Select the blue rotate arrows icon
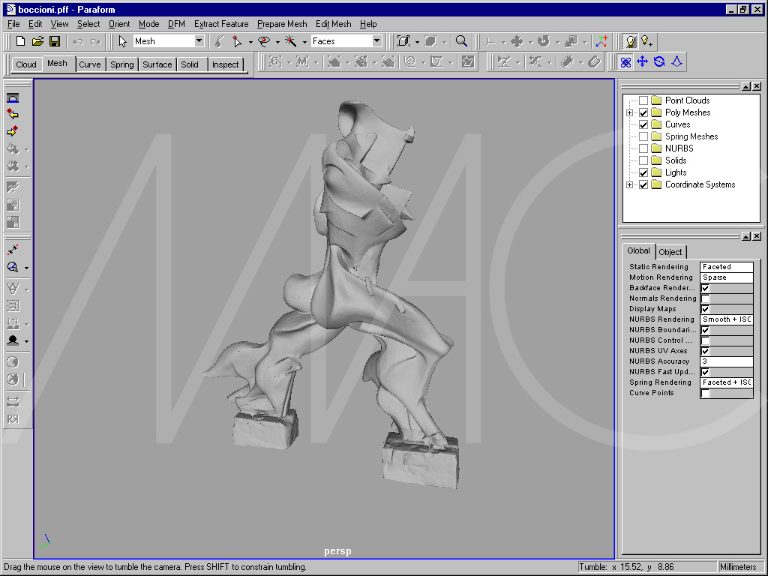Screen dimensions: 768x576 coord(659,61)
